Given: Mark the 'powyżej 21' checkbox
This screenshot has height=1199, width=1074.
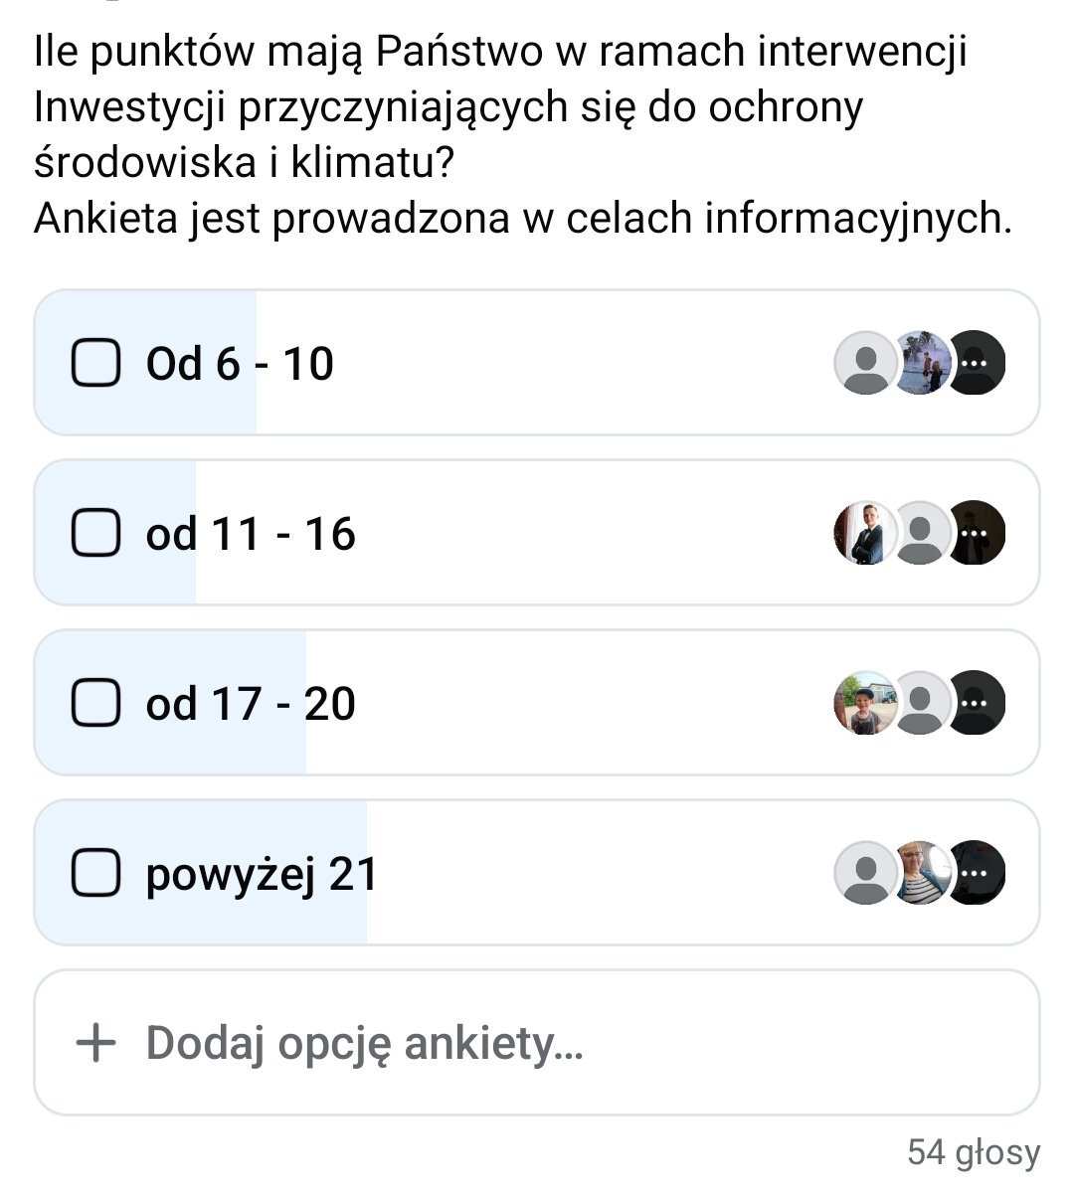Looking at the screenshot, I should coord(96,874).
